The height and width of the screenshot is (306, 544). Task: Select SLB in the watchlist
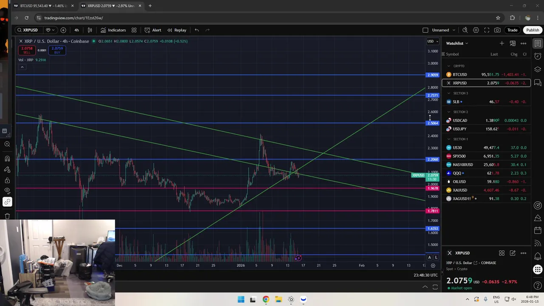click(x=486, y=102)
